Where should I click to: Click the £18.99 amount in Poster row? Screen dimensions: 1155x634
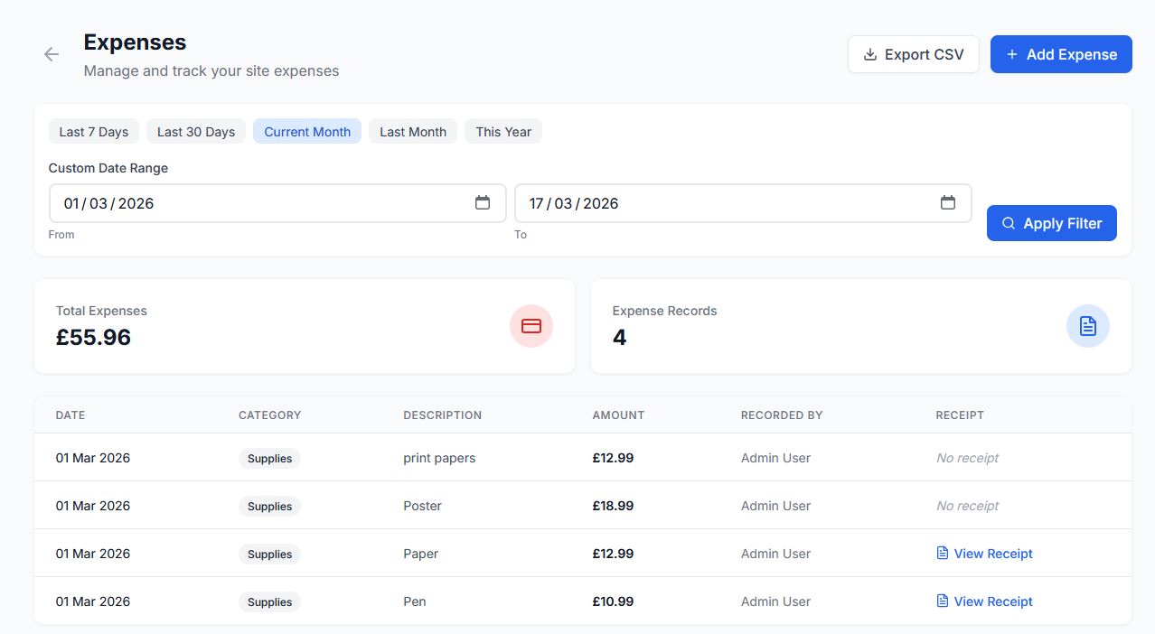pos(614,506)
